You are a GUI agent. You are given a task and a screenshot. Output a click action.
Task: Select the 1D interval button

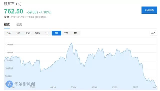tap(56, 33)
